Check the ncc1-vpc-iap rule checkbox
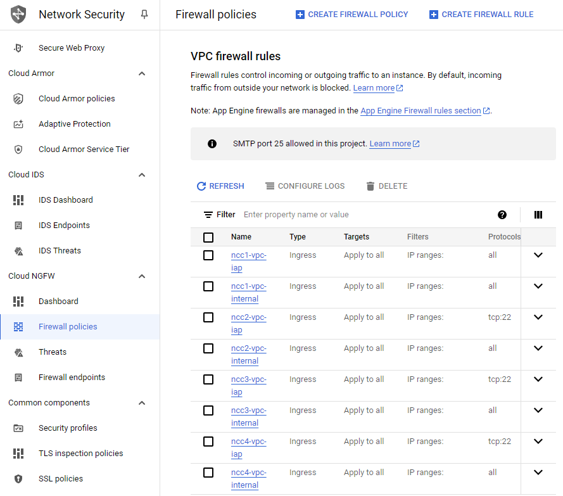The image size is (563, 496). pyautogui.click(x=208, y=255)
